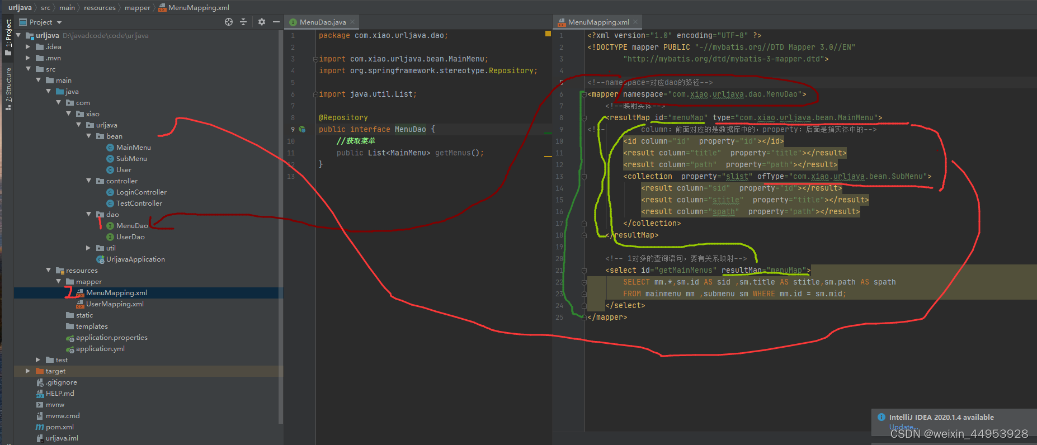Screen dimensions: 1037x445
Task: Select the SubMenu class
Action: [131, 159]
